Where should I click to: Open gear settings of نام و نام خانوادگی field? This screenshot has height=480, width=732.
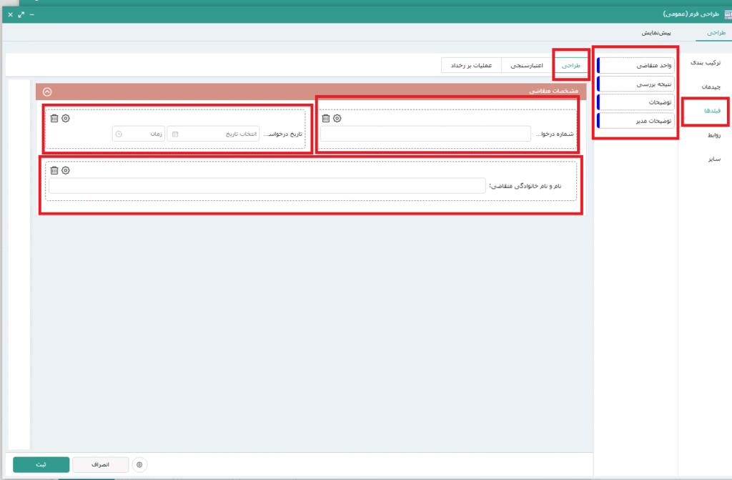point(66,170)
